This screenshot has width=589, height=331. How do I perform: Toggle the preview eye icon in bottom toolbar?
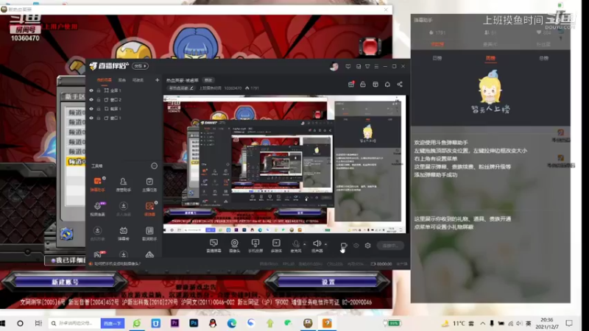(356, 246)
